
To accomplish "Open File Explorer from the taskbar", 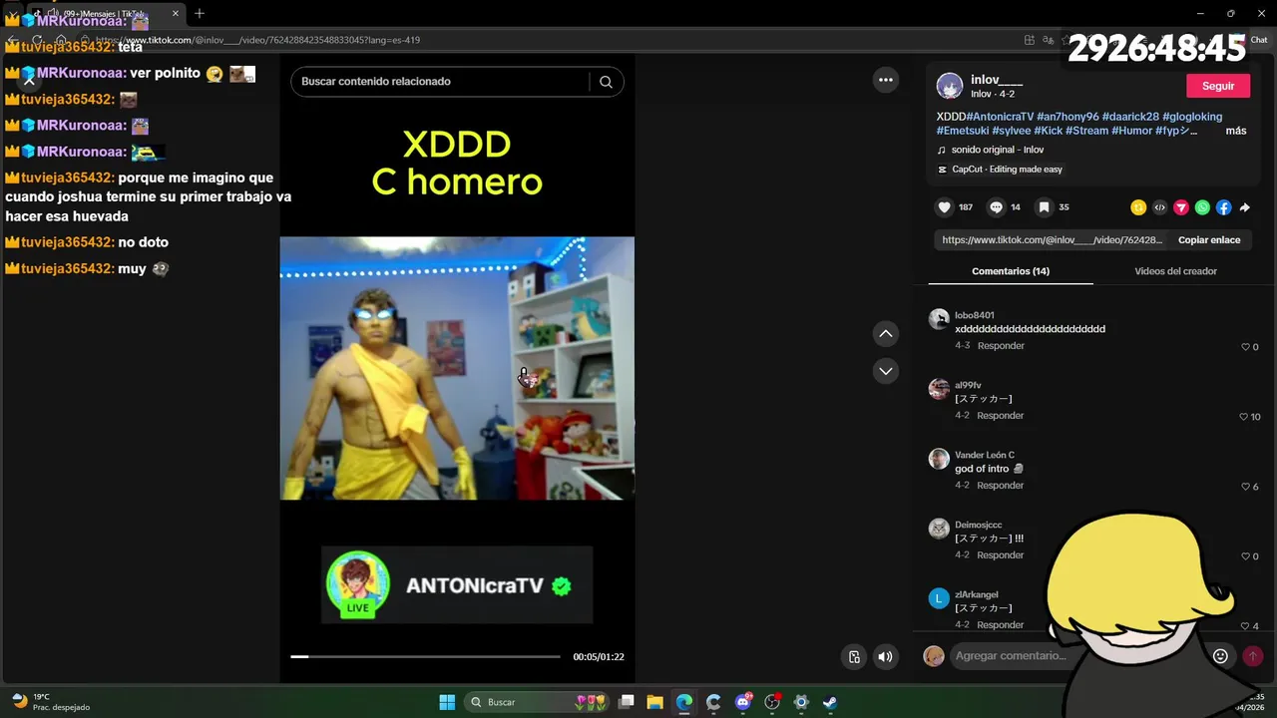I will (x=655, y=702).
